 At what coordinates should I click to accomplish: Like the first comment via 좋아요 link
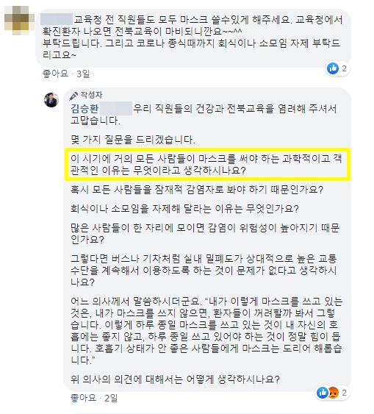[55, 74]
